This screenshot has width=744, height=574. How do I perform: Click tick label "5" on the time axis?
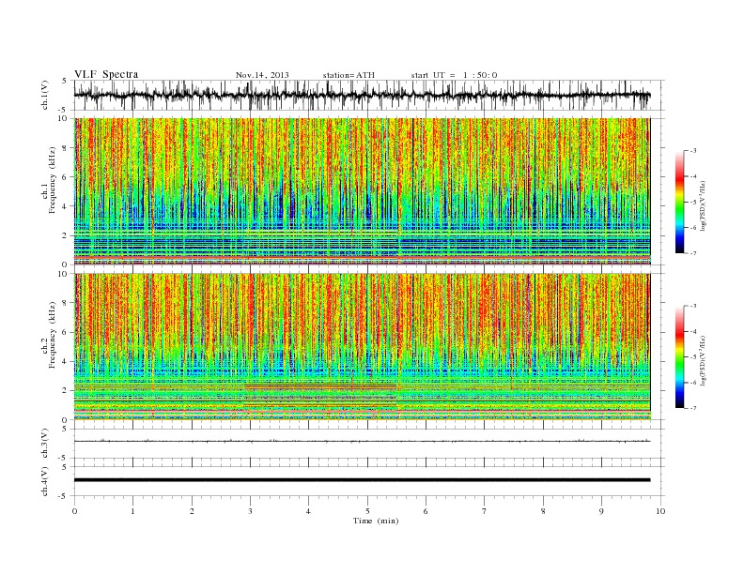point(367,511)
